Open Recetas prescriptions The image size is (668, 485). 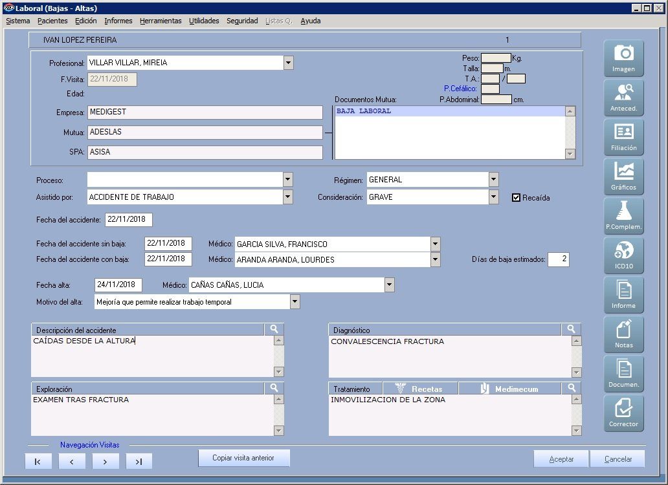[420, 389]
